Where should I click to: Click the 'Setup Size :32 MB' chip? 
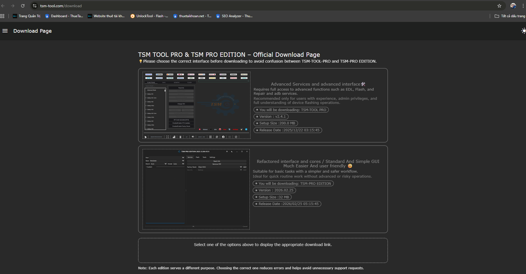[272, 197]
